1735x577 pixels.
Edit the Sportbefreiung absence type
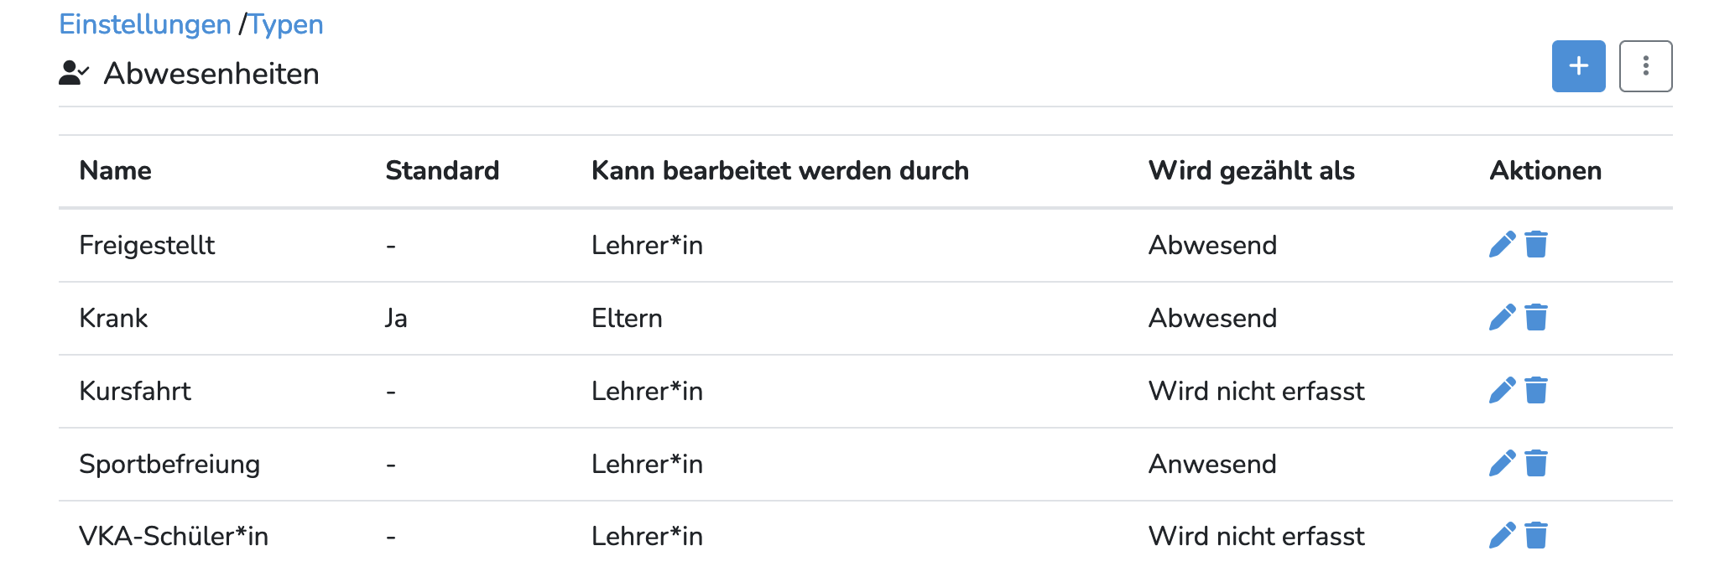click(x=1501, y=464)
